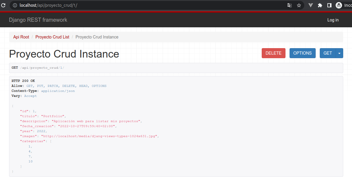The image size is (352, 180).
Task: Click the blue GET button
Action: tap(327, 53)
